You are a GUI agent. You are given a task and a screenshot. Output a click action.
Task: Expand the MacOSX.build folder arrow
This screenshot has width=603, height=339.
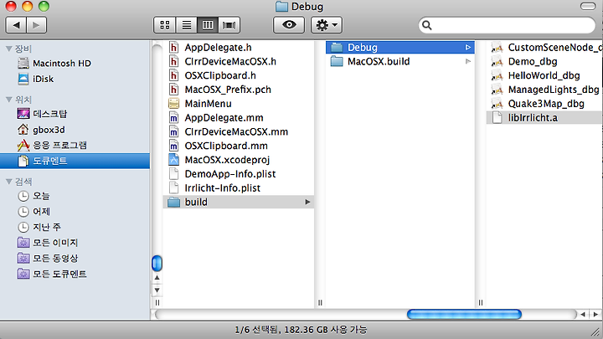click(467, 61)
